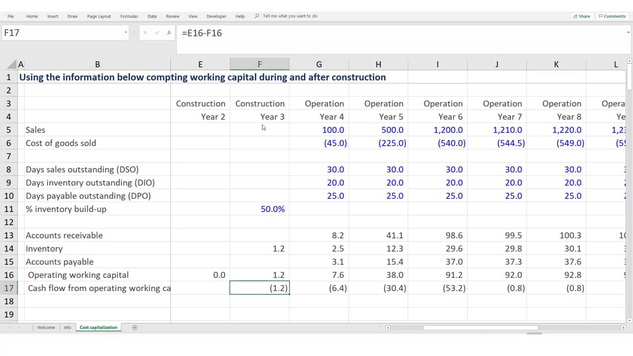Screen dimensions: 633x356
Task: Open the Help ribbon tab
Action: point(240,16)
